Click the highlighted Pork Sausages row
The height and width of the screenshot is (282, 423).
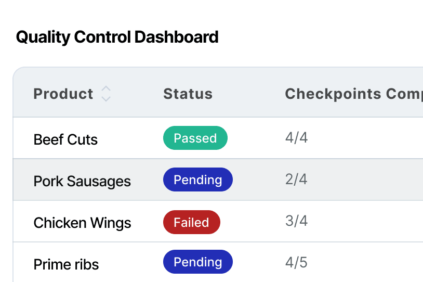pos(218,180)
